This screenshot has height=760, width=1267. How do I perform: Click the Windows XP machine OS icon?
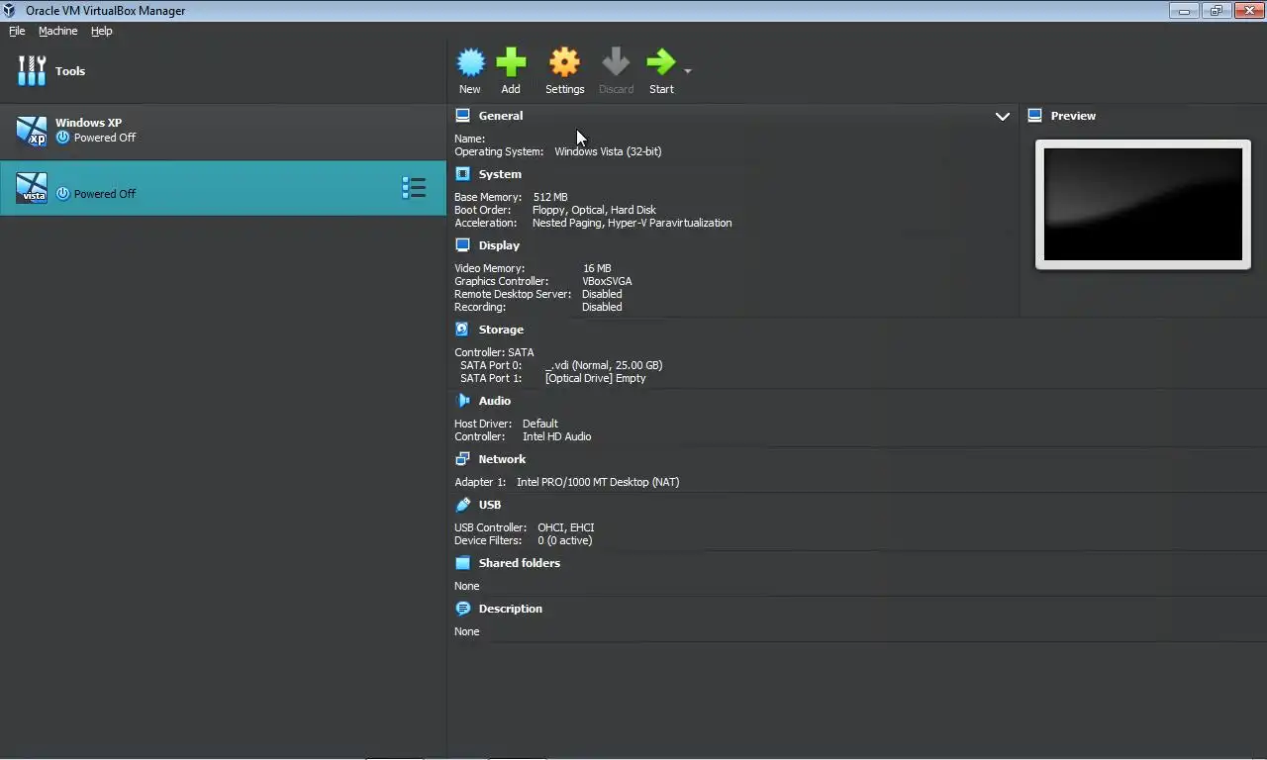click(32, 131)
